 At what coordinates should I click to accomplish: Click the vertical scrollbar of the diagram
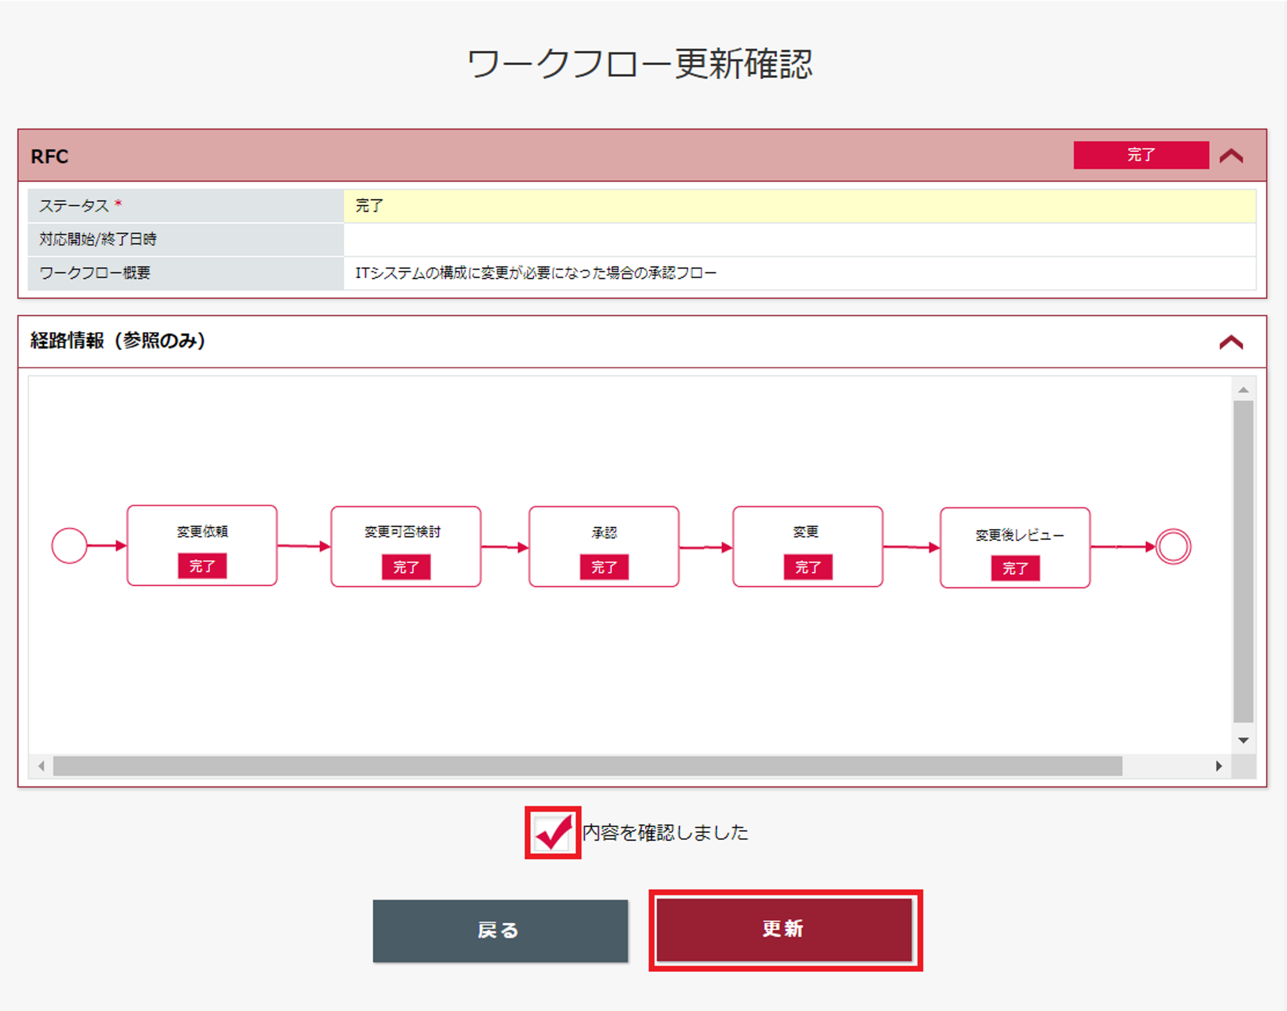(x=1243, y=562)
